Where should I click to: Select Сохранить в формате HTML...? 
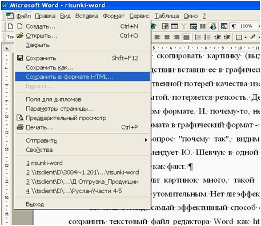(x=83, y=76)
